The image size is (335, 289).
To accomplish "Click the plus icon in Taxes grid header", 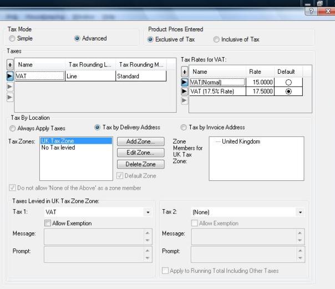I will [10, 65].
